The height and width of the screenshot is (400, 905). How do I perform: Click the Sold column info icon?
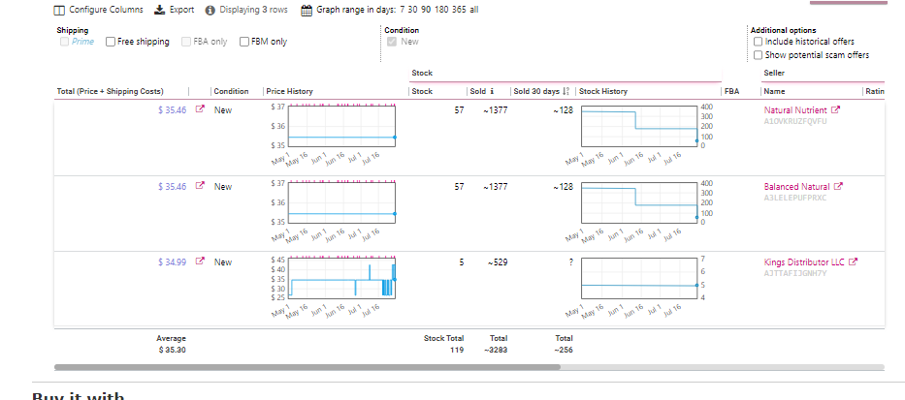pyautogui.click(x=492, y=91)
